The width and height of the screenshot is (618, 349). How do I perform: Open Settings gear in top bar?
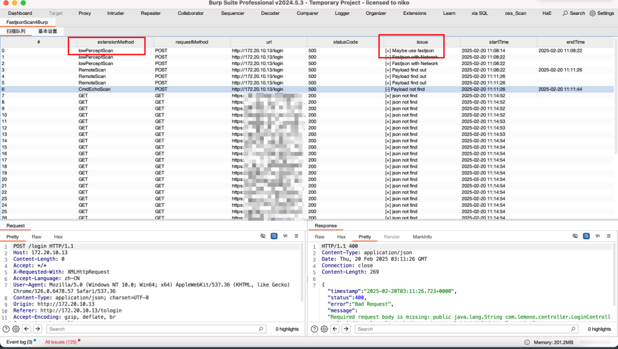[x=601, y=13]
